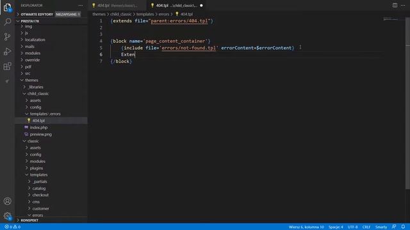Switch to the classic 404.tpl tab
The image size is (410, 230).
click(x=117, y=6)
